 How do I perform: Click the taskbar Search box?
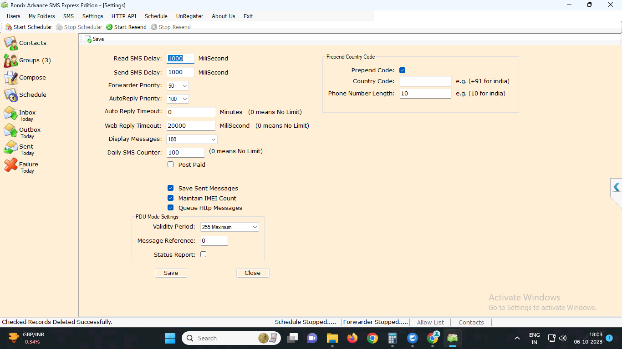(230, 338)
